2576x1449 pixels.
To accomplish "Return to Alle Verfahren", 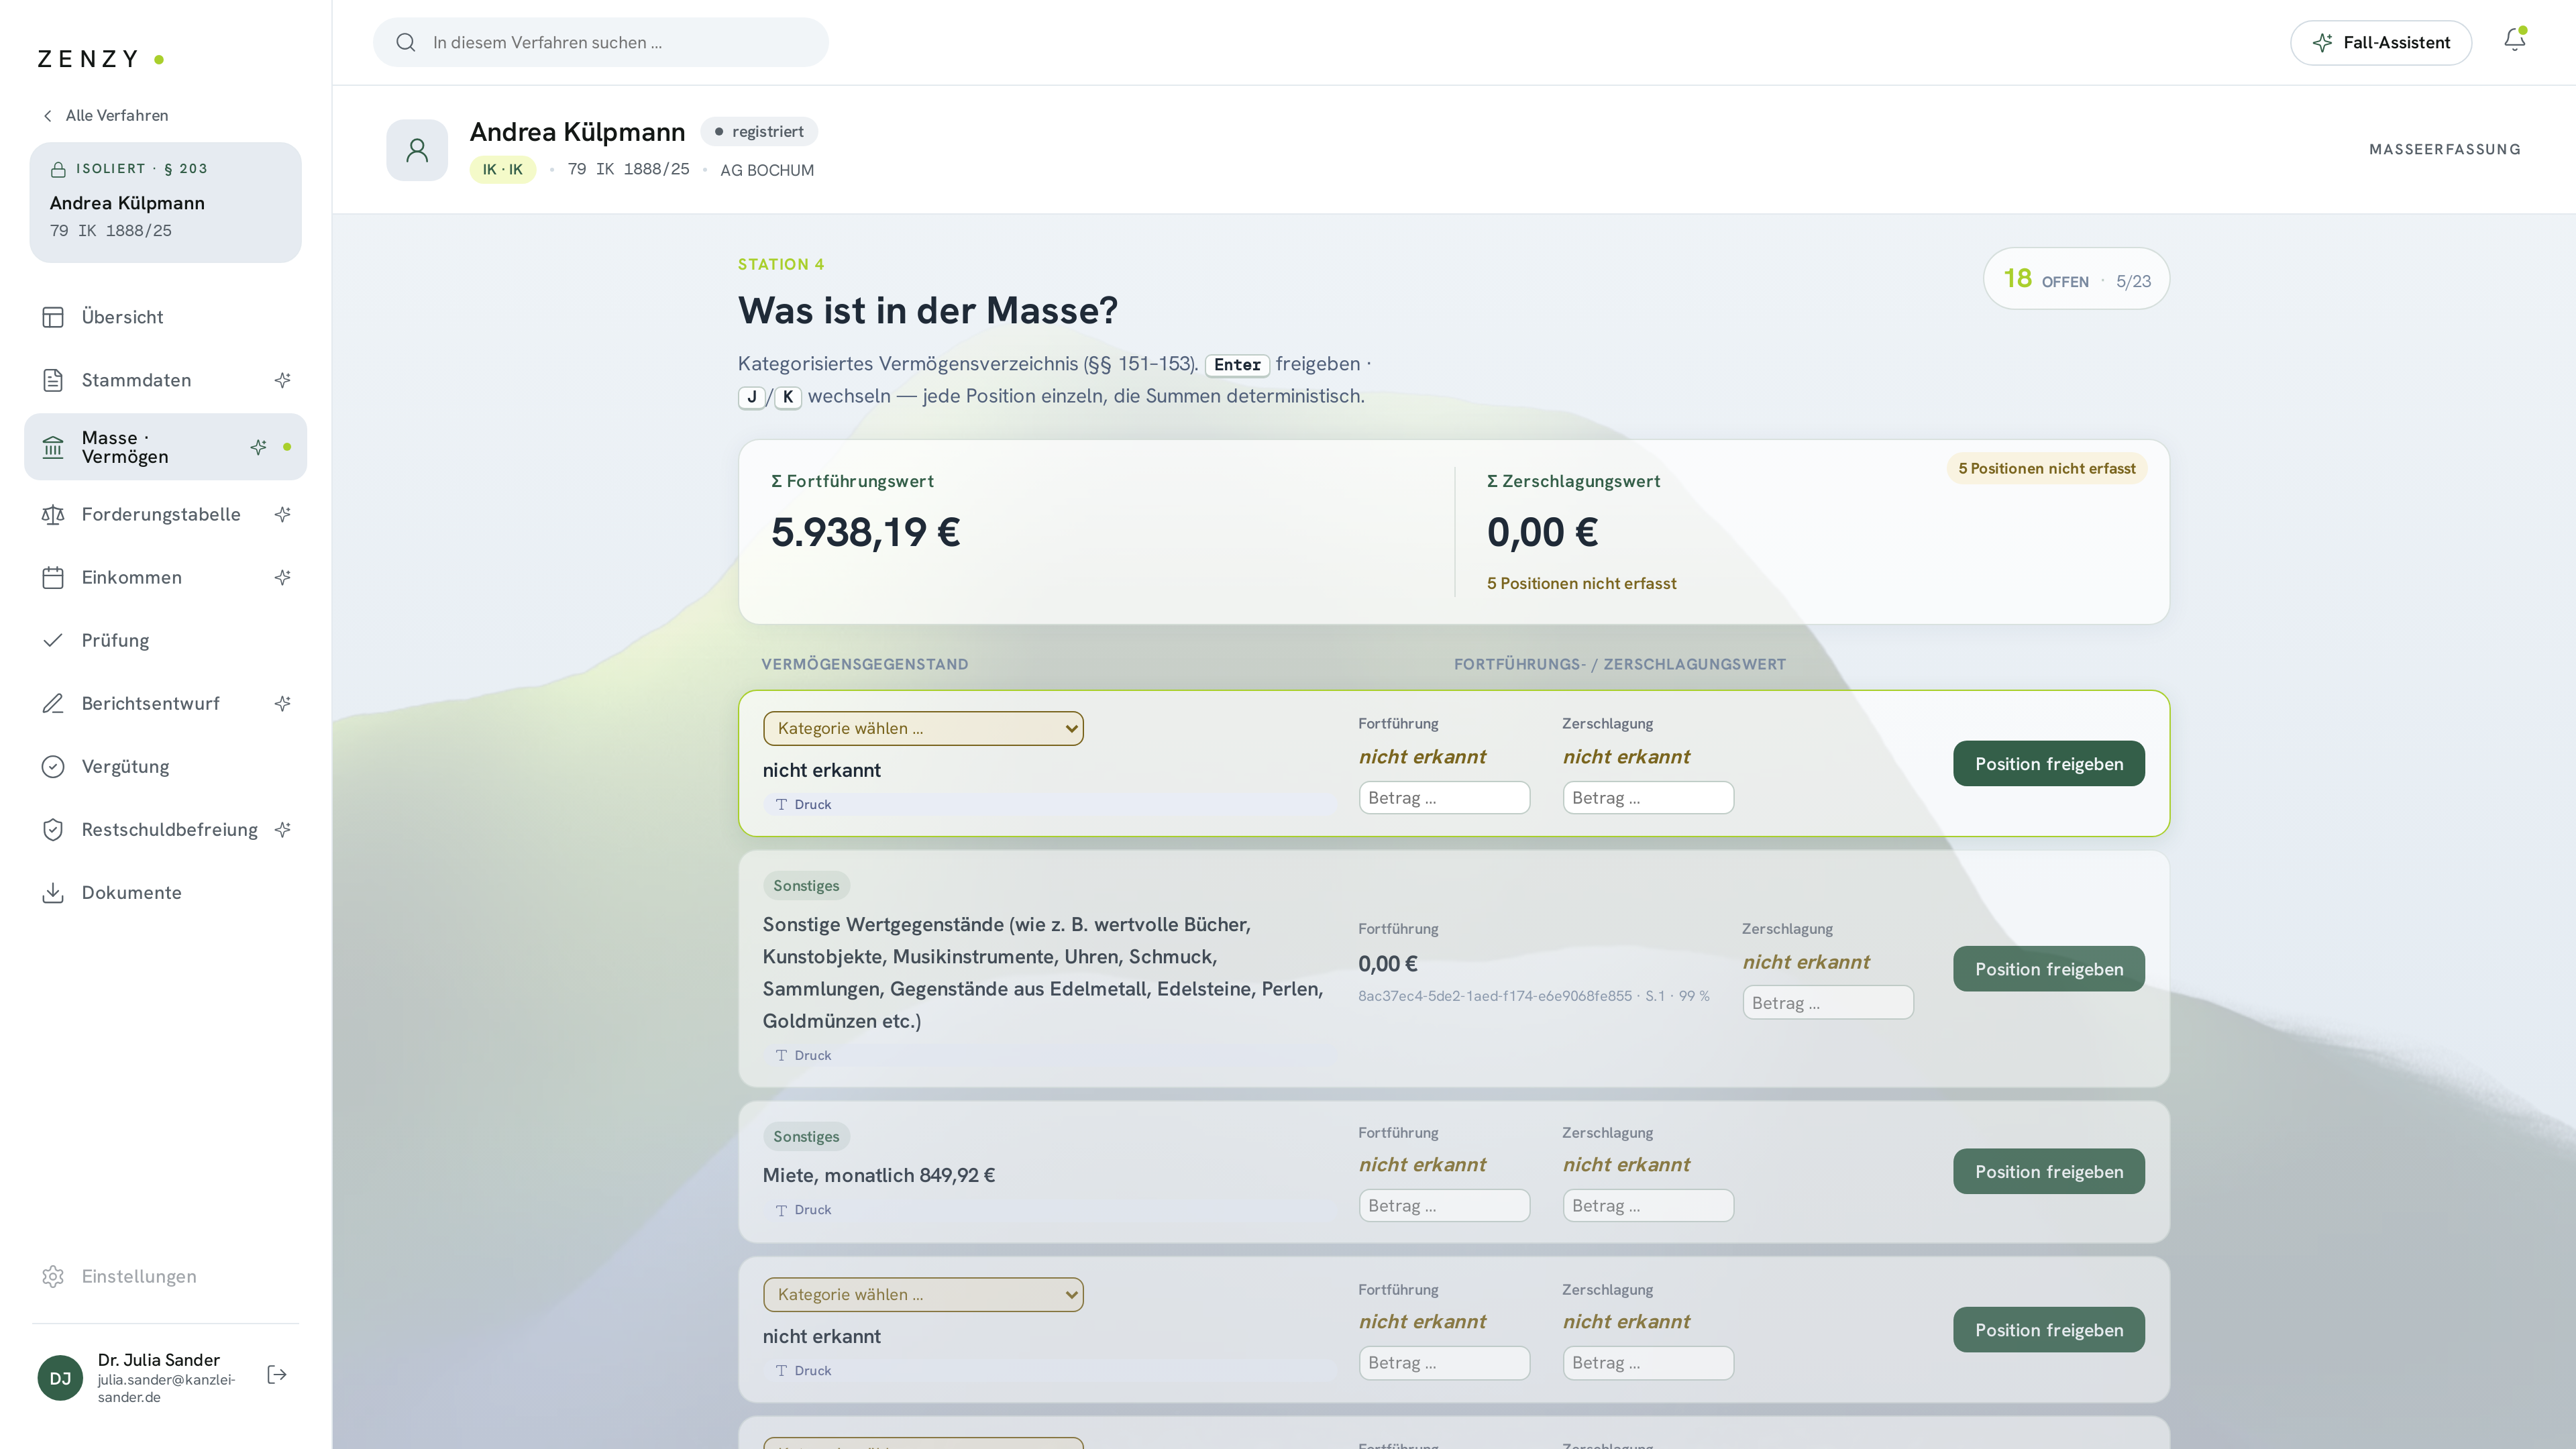I will [x=105, y=116].
